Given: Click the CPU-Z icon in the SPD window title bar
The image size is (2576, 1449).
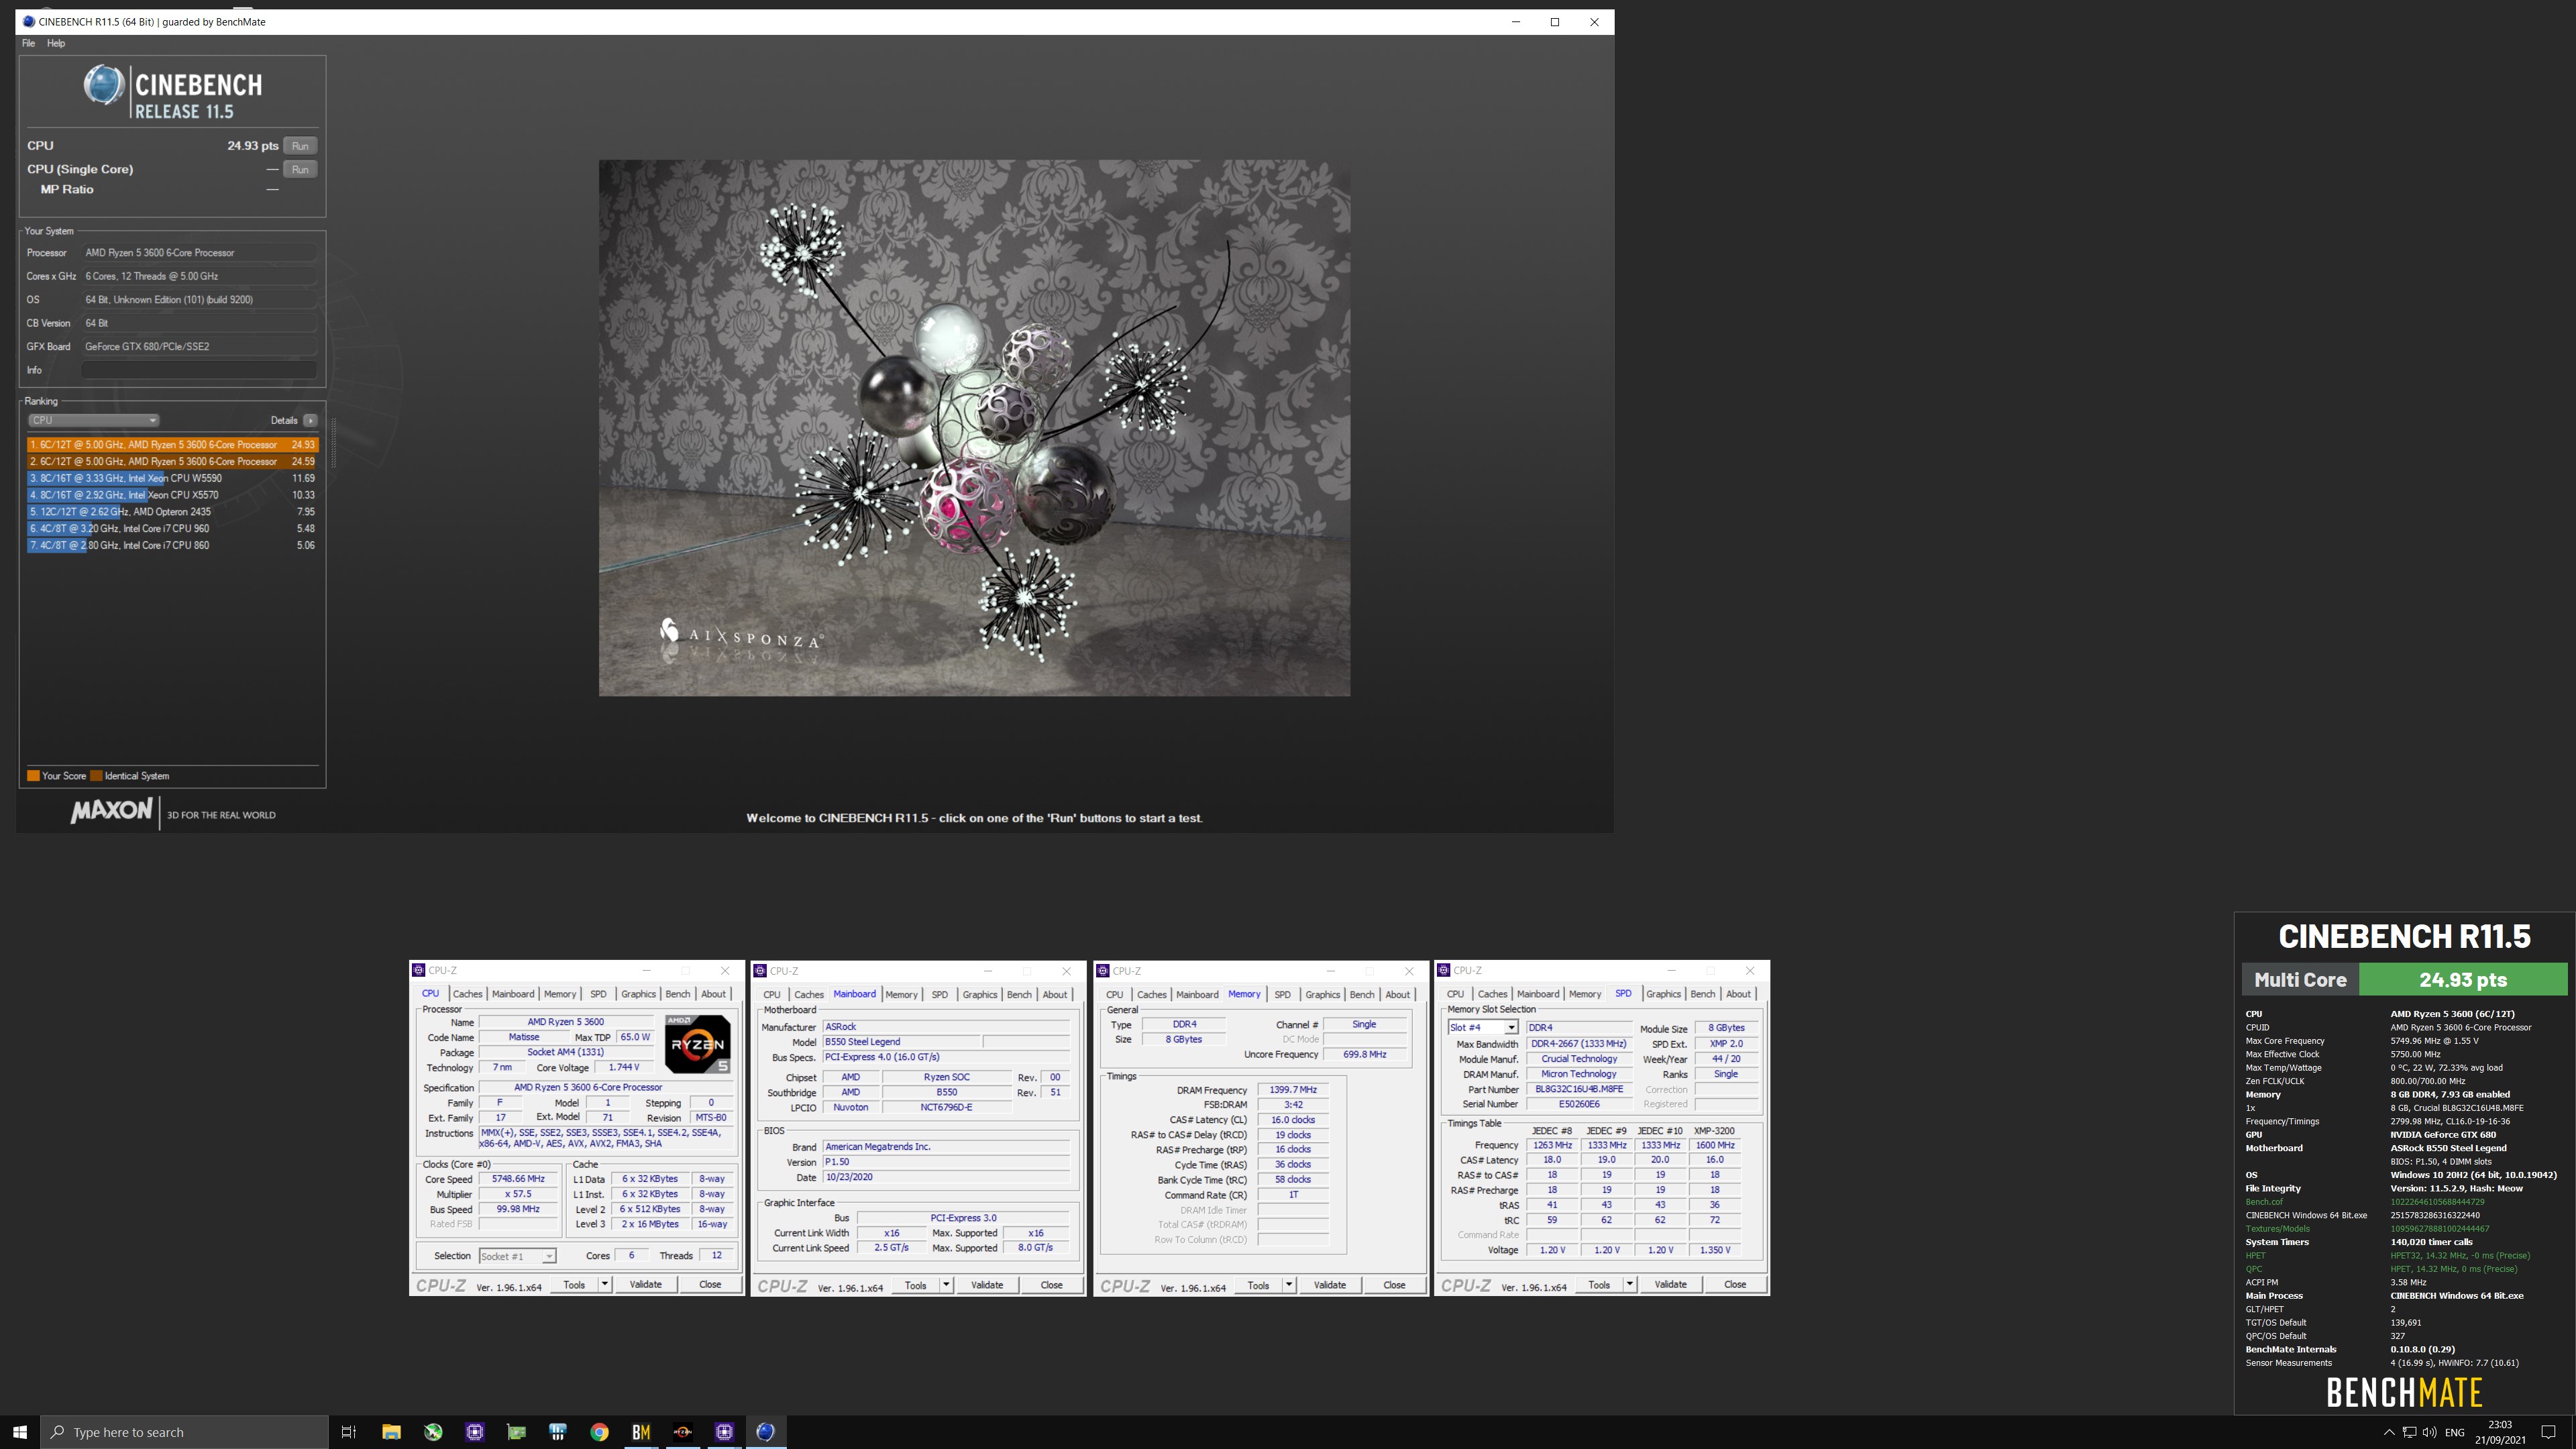Looking at the screenshot, I should [x=1444, y=970].
